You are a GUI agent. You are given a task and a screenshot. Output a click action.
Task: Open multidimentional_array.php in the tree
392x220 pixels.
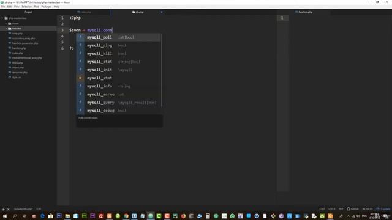click(x=27, y=58)
